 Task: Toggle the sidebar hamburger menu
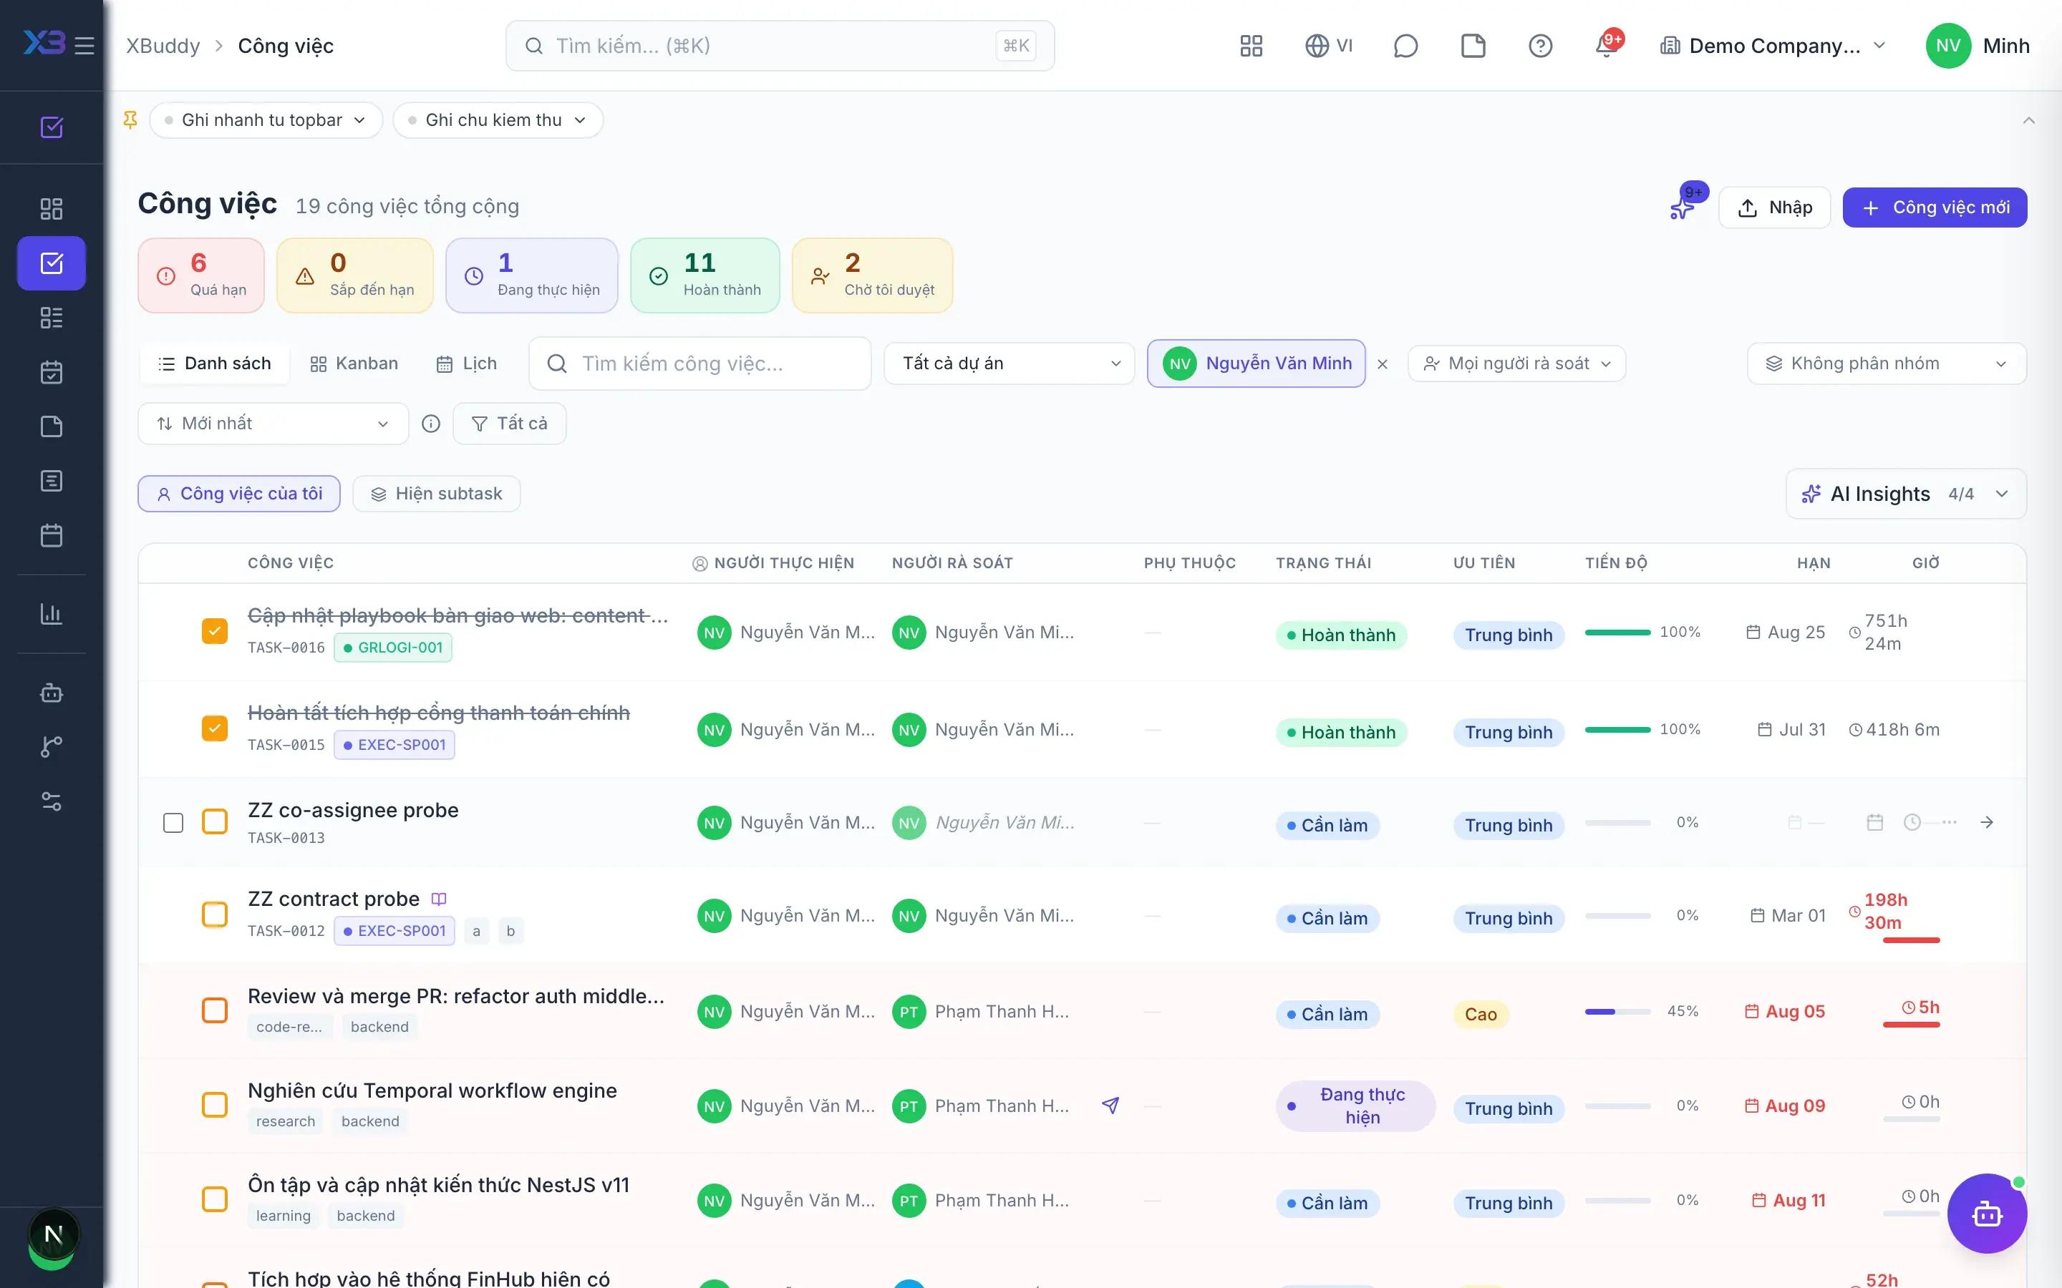click(84, 45)
